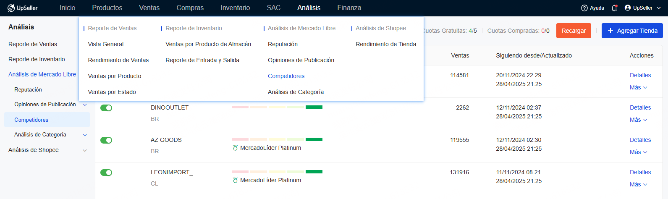
Task: Click the MercadoLíder Platinum medal for AZ GOODS
Action: (235, 148)
